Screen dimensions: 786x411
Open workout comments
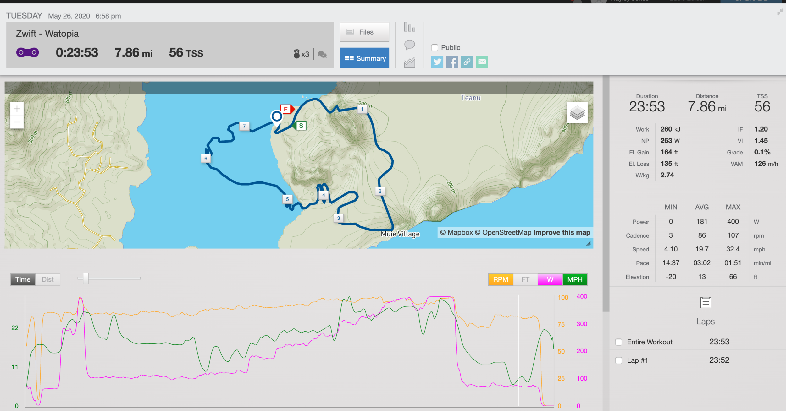[409, 45]
